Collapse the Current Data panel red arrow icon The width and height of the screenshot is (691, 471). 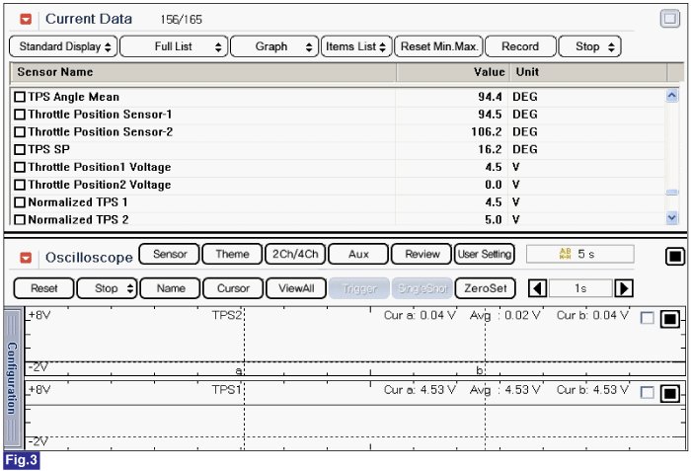[x=26, y=19]
